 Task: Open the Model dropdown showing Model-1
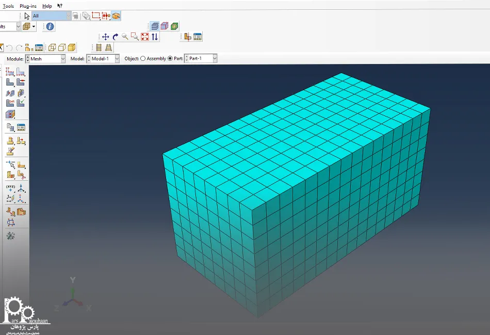[x=117, y=59]
